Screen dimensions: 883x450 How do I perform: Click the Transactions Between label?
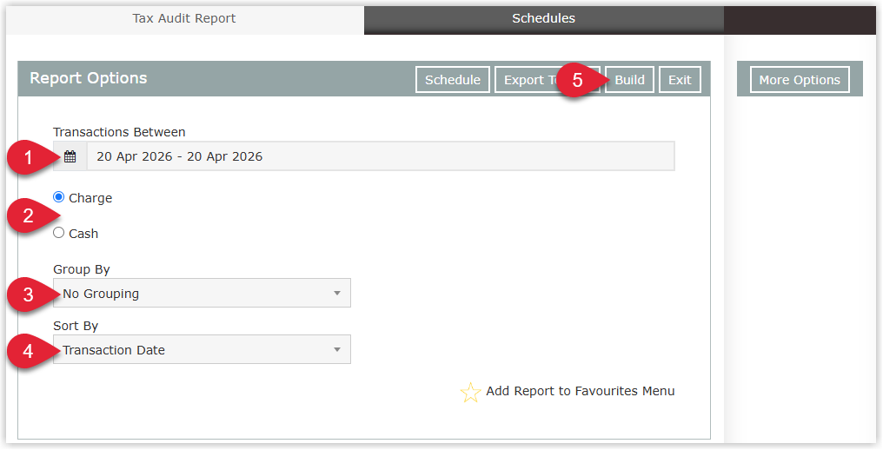pos(119,132)
